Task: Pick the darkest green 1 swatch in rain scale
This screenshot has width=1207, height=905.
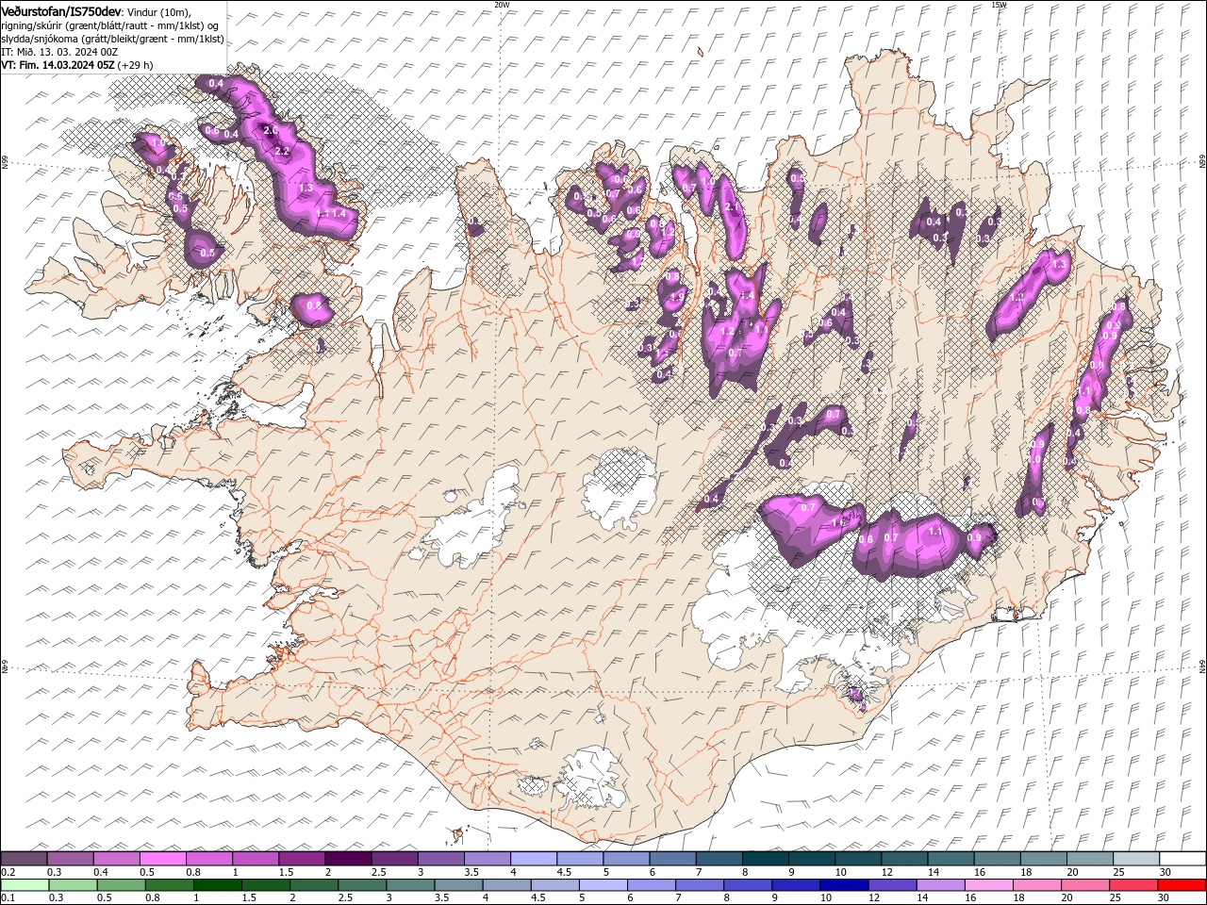Action: [x=218, y=885]
